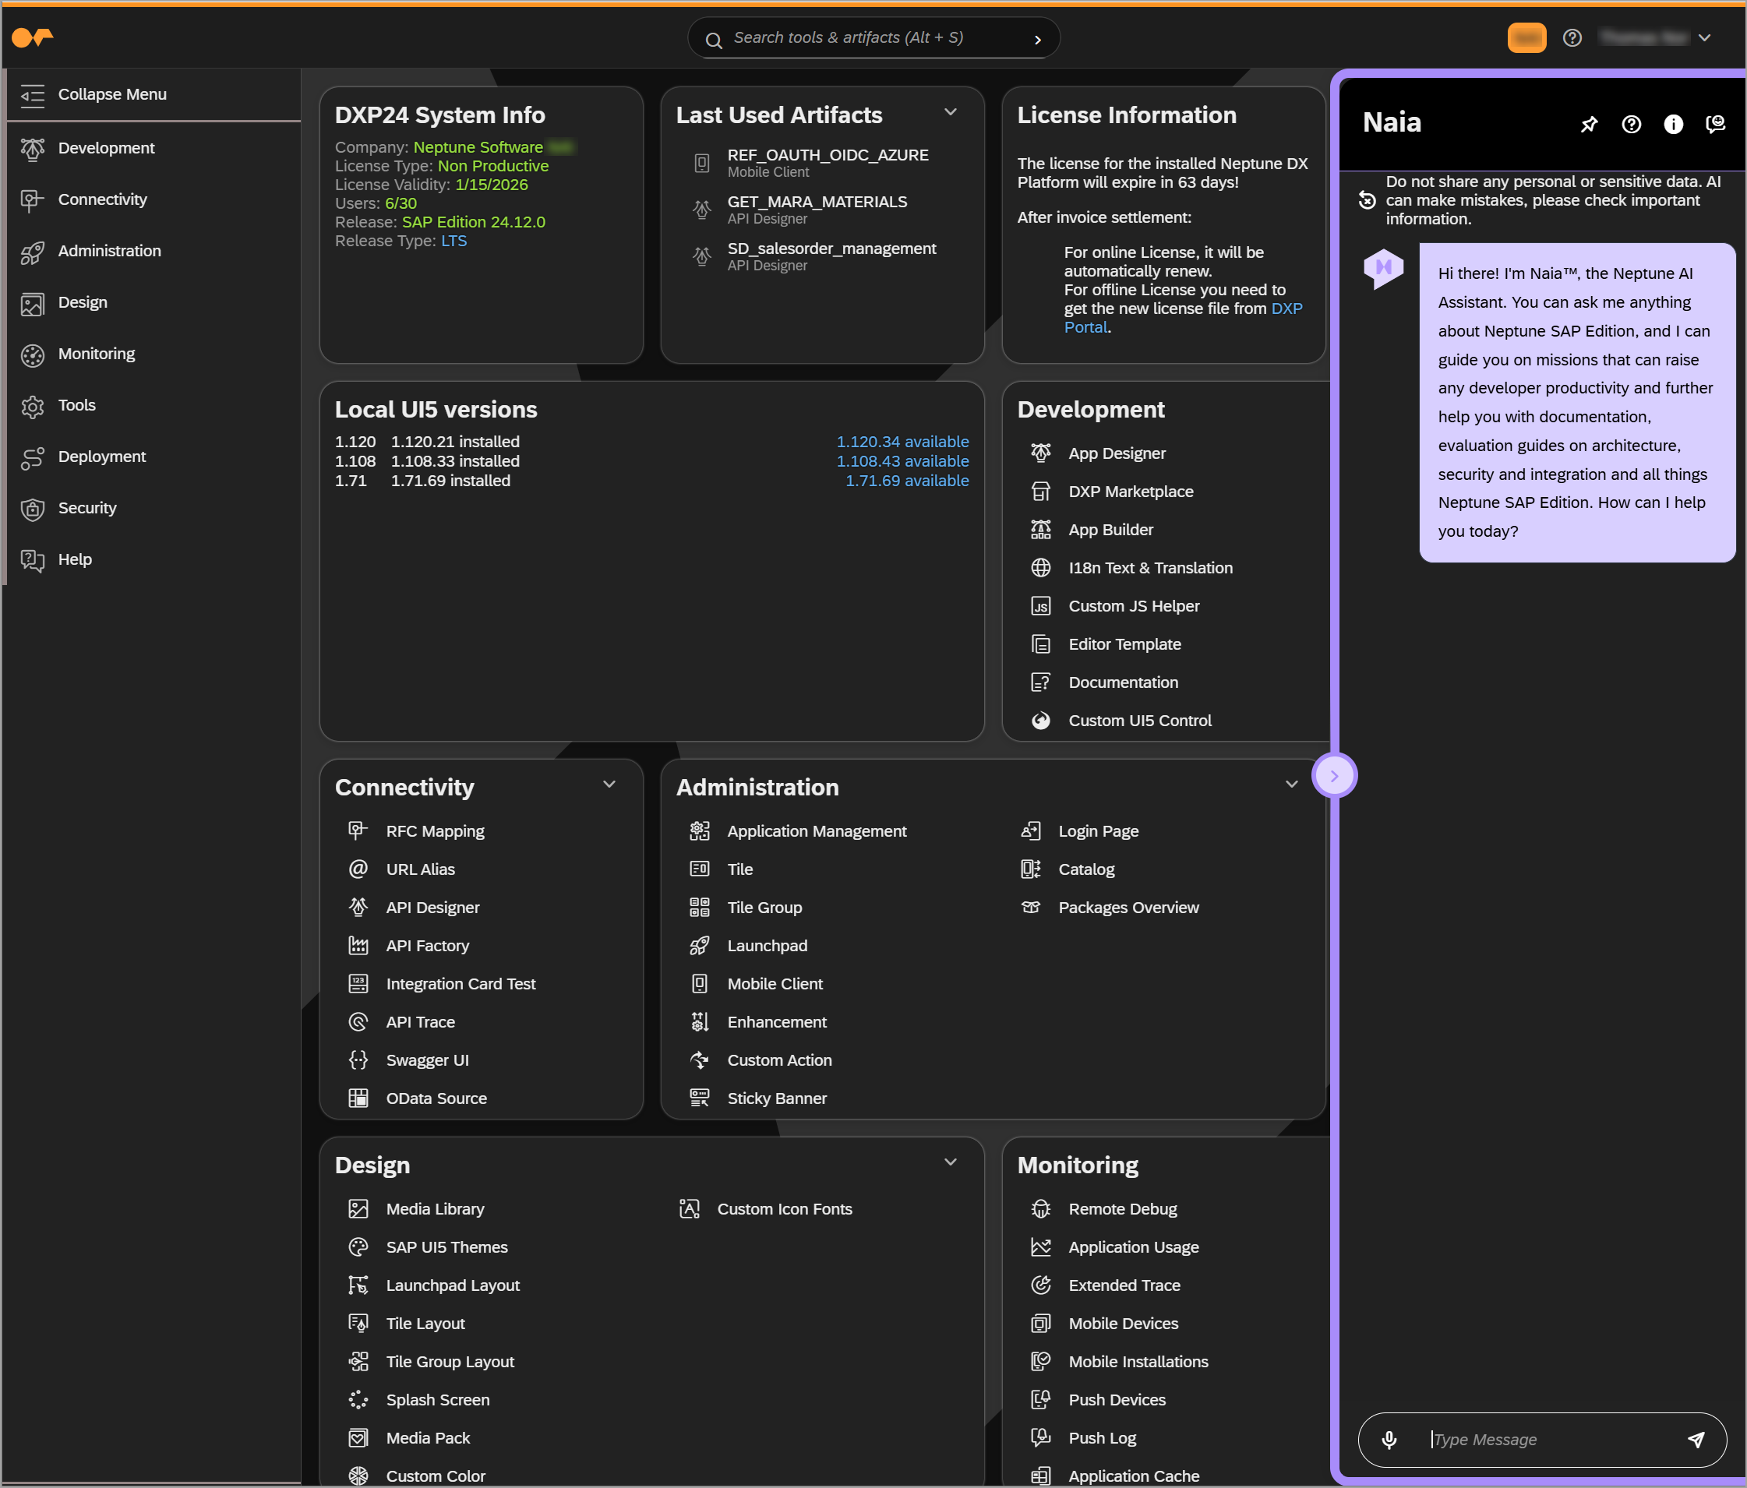Click the Neptune logo at top left
This screenshot has width=1747, height=1488.
(x=32, y=37)
